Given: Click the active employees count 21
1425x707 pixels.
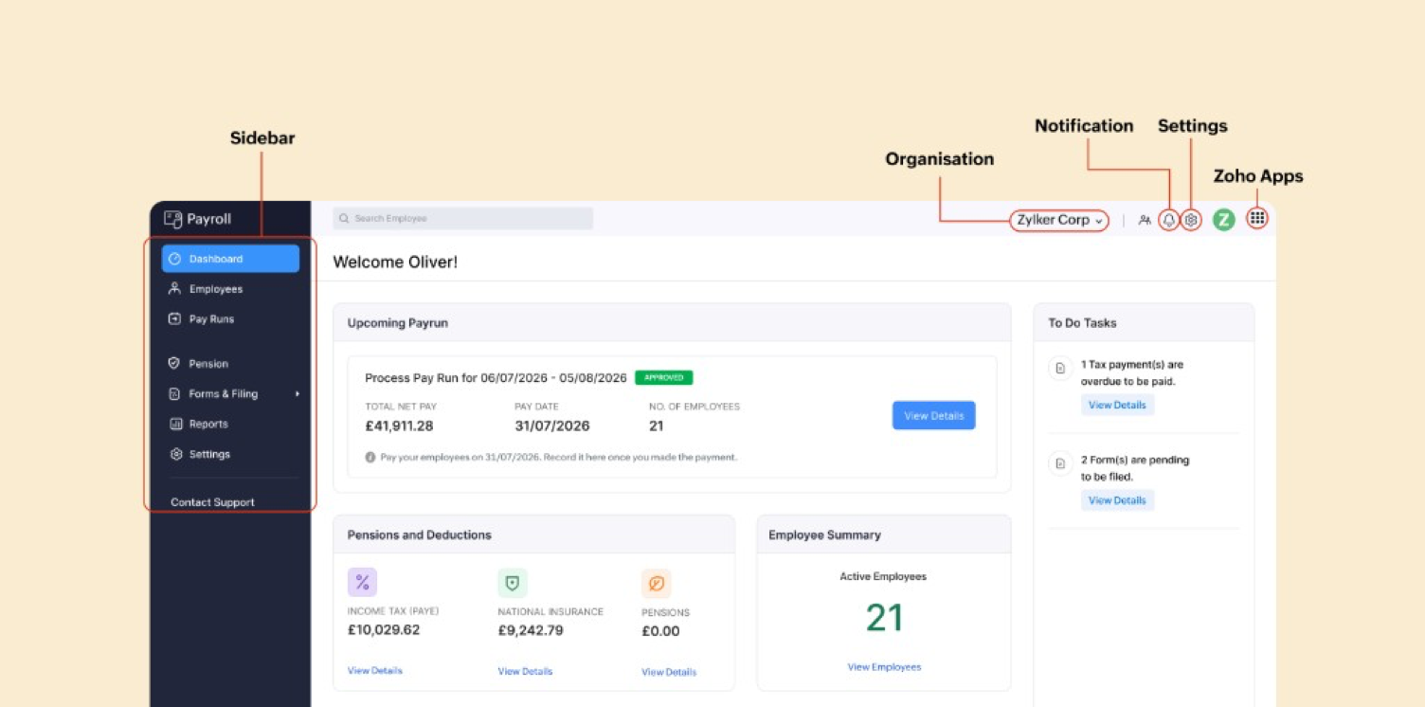Looking at the screenshot, I should [x=884, y=618].
